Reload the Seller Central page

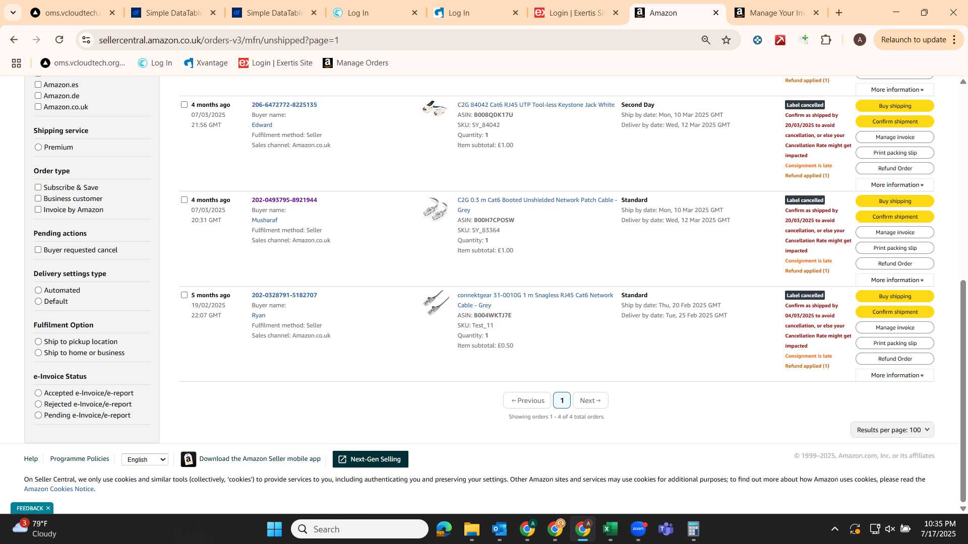tap(59, 40)
